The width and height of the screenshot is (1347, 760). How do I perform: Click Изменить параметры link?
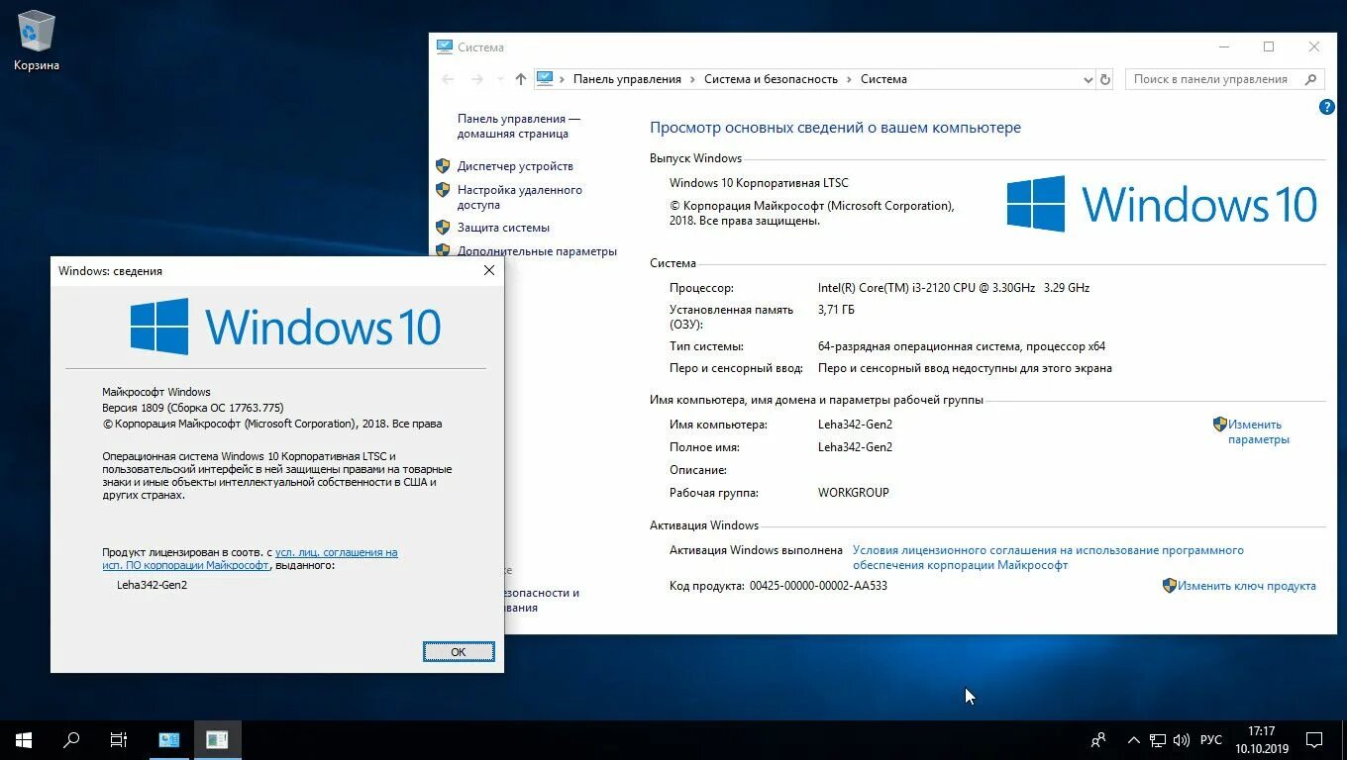(x=1258, y=431)
